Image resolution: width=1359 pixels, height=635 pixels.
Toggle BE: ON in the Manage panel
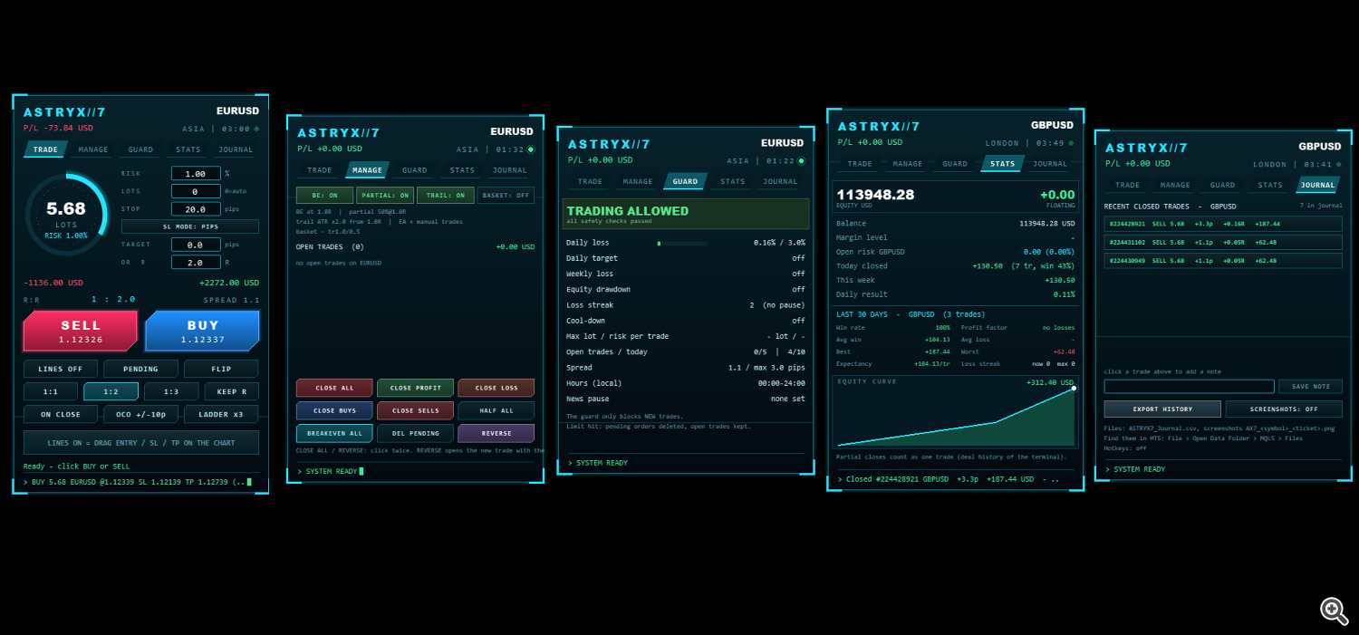324,196
